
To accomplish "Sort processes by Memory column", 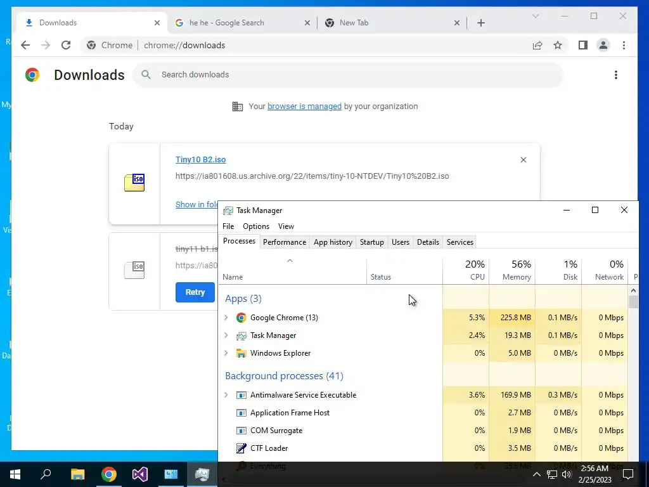I will click(512, 270).
